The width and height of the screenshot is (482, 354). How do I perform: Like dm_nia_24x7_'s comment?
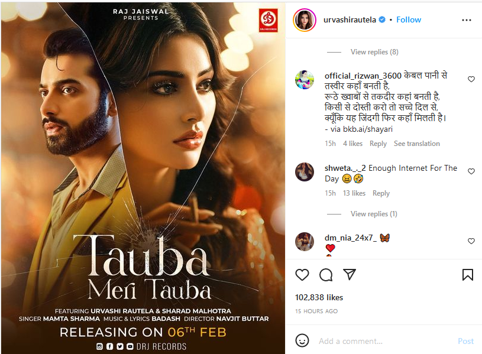(471, 241)
